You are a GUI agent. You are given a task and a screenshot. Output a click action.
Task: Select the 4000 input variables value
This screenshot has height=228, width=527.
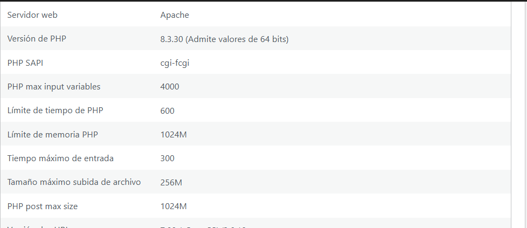tap(170, 87)
